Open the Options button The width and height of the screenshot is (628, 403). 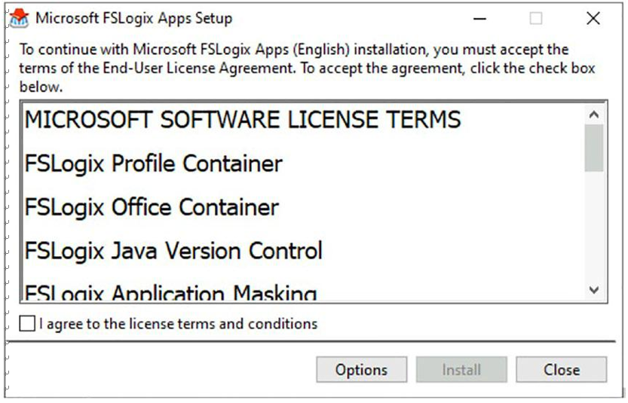[362, 370]
